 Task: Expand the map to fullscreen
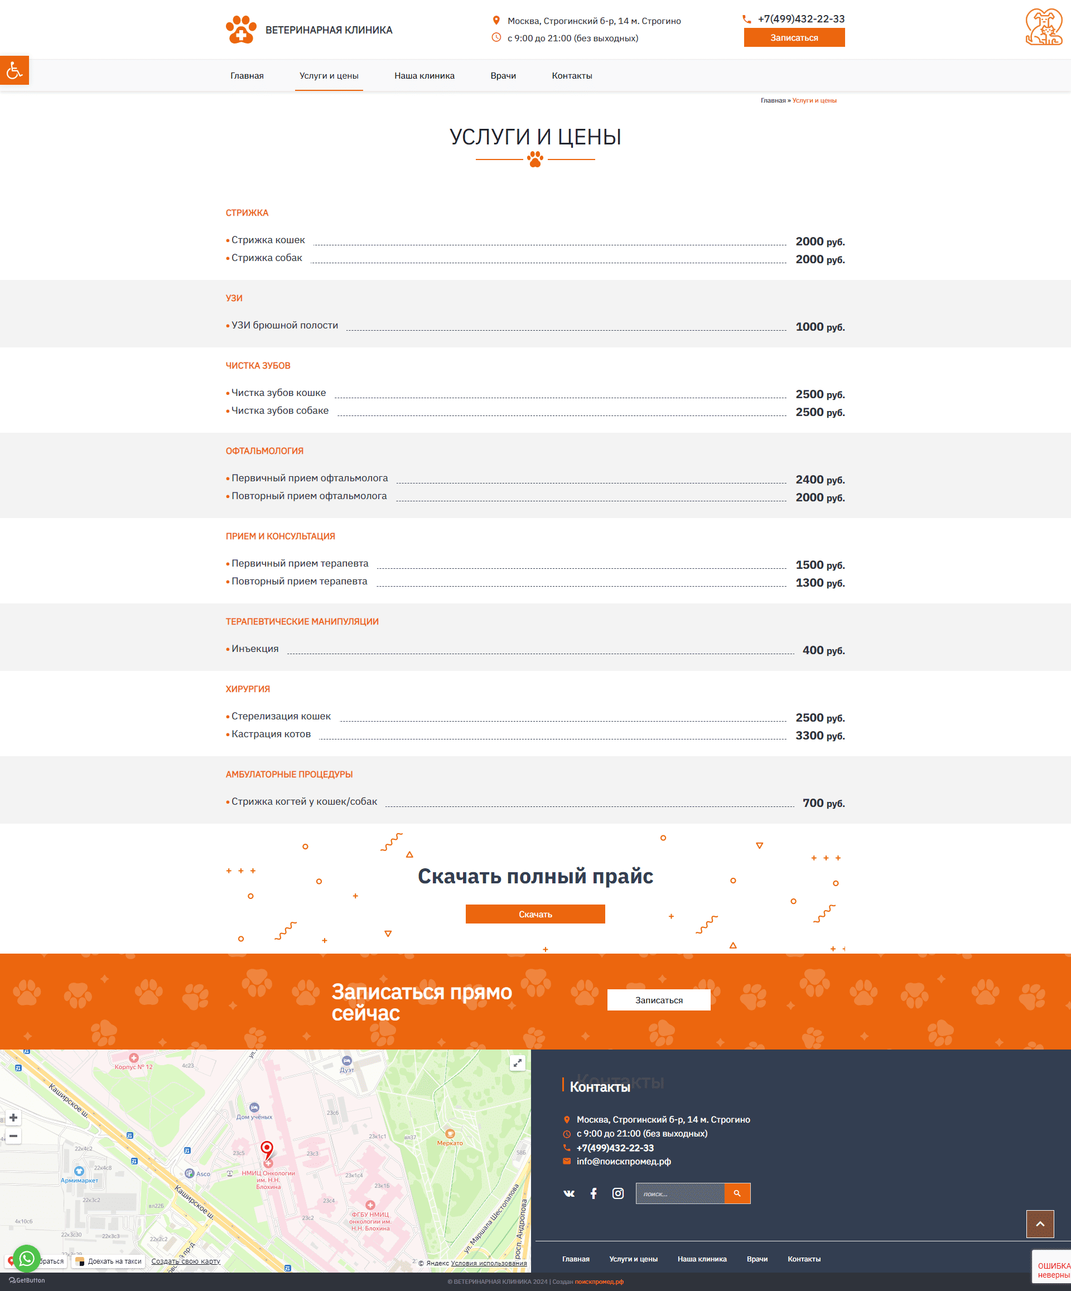518,1063
